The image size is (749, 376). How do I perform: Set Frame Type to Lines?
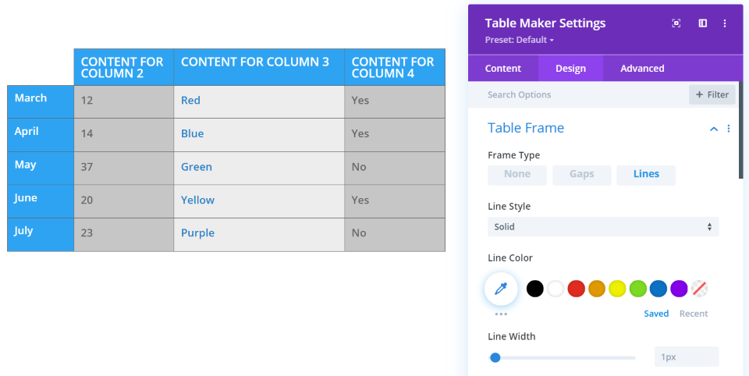pyautogui.click(x=646, y=175)
